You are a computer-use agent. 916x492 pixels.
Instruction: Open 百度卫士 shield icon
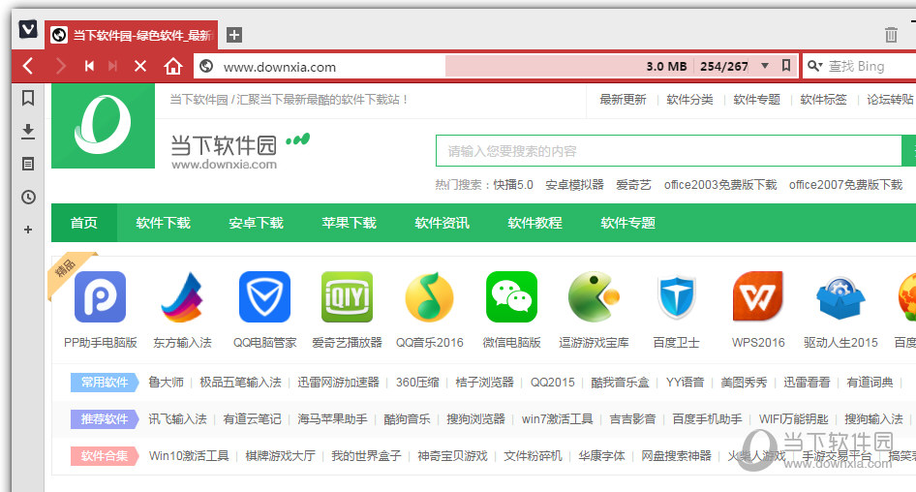click(x=676, y=296)
